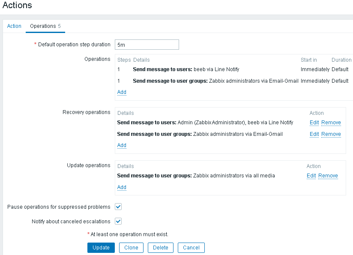Screen dimensions: 353x255
Task: Clone this action
Action: click(131, 248)
